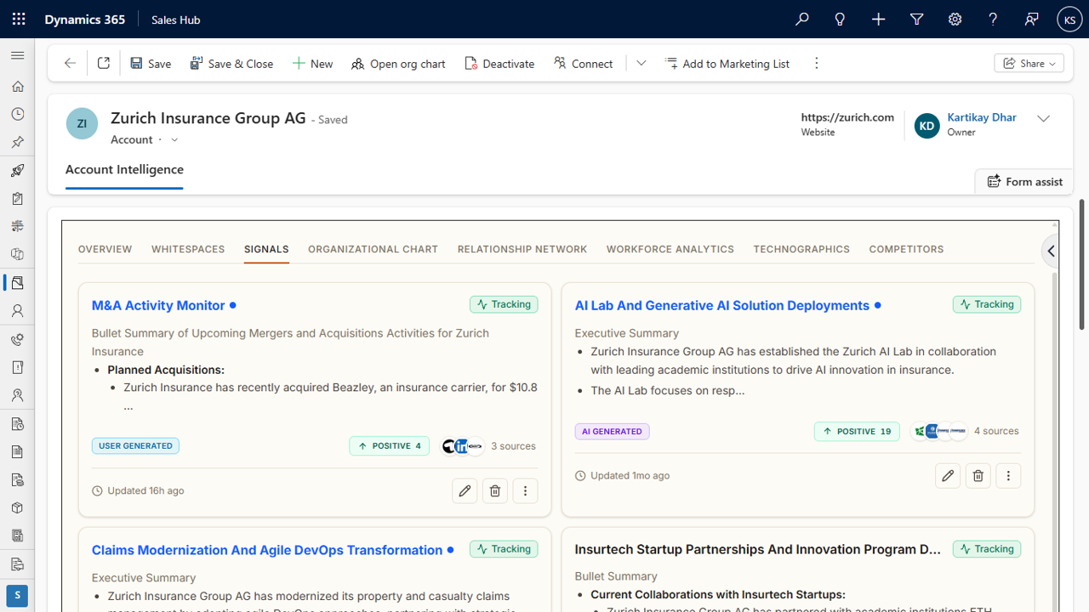Edit the AI Lab signal card
This screenshot has height=612, width=1089.
coord(948,475)
